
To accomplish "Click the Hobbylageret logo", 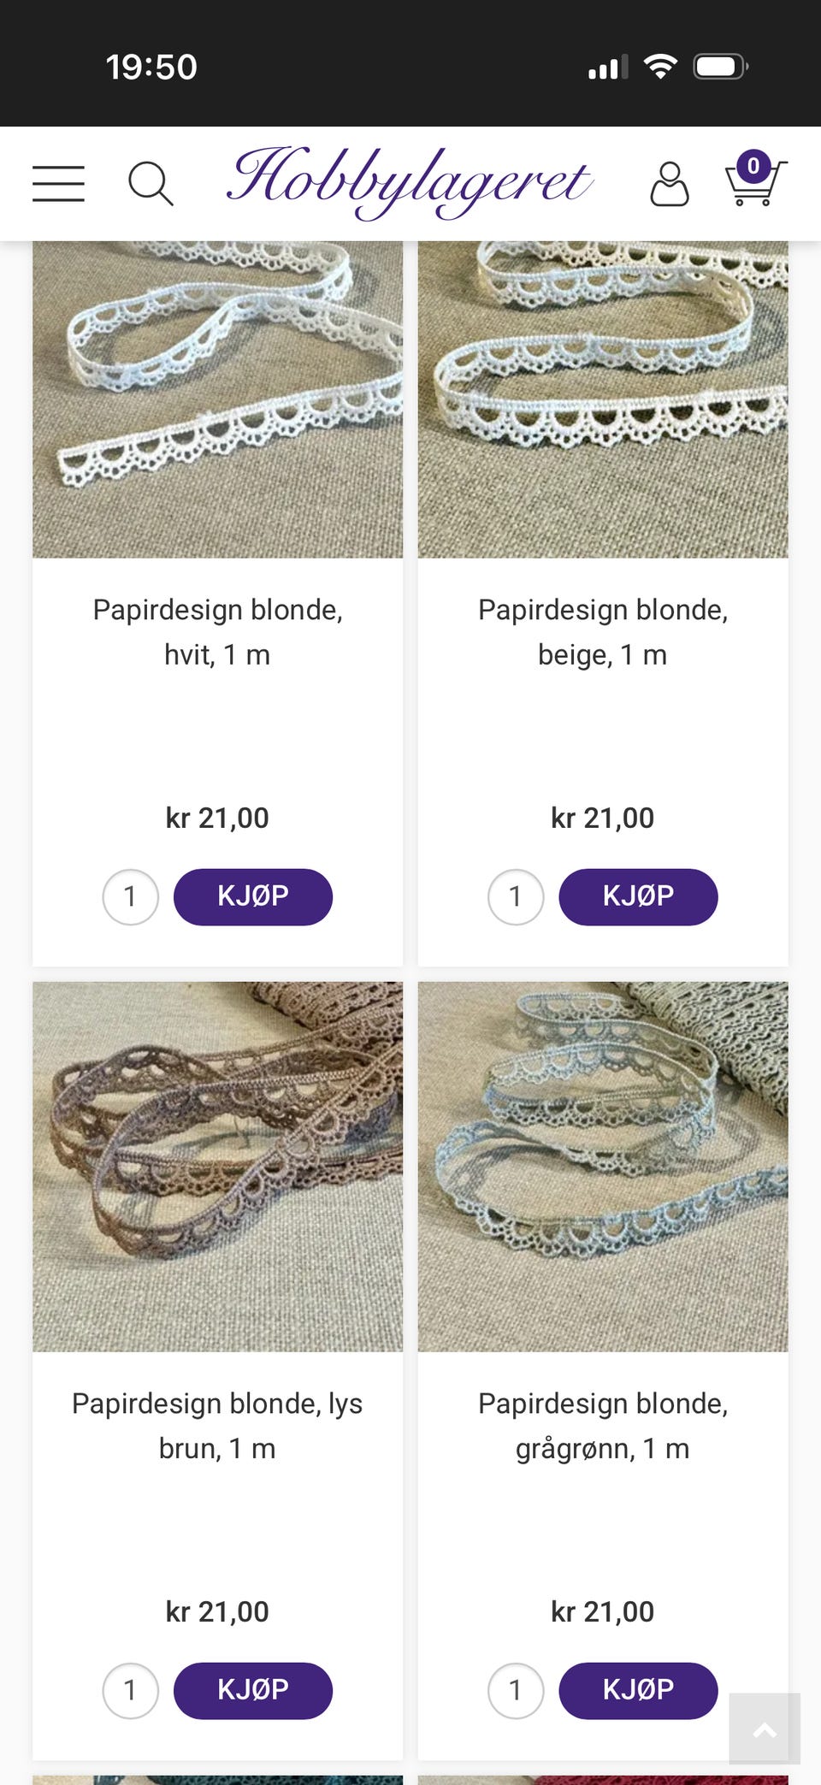I will point(410,181).
